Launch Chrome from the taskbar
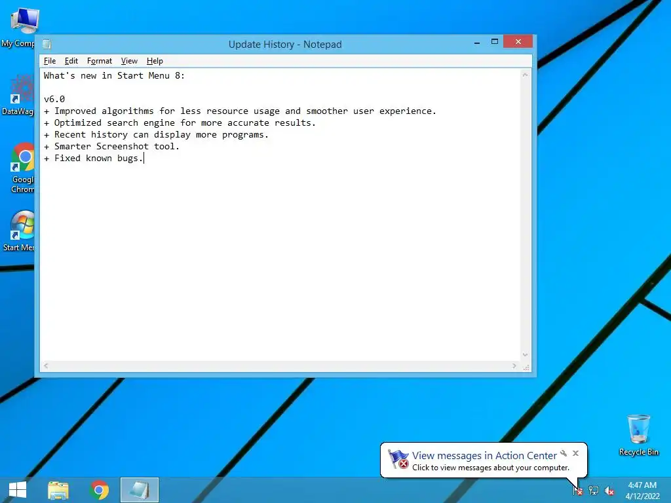Image resolution: width=671 pixels, height=503 pixels. (100, 490)
